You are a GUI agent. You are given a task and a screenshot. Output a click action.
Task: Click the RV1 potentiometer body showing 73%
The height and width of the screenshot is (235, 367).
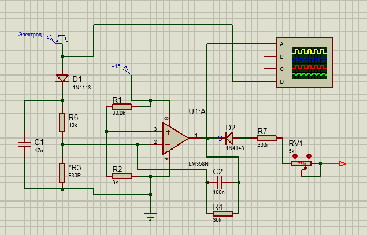click(301, 164)
